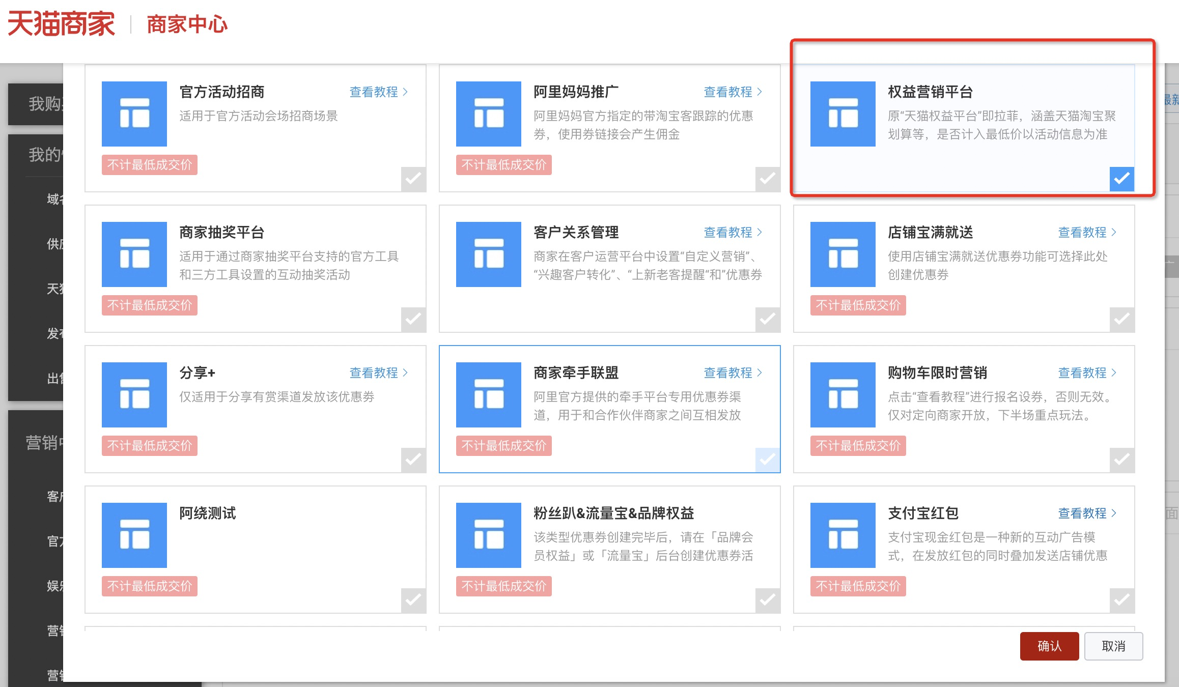The height and width of the screenshot is (687, 1179).
Task: Select the 阿绕测试 title text
Action: click(208, 513)
